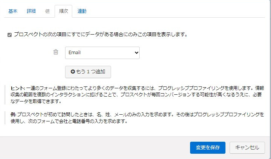Viewport: 271px width, 159px height.
Task: Click the word Email inside the select box
Action: coord(75,53)
